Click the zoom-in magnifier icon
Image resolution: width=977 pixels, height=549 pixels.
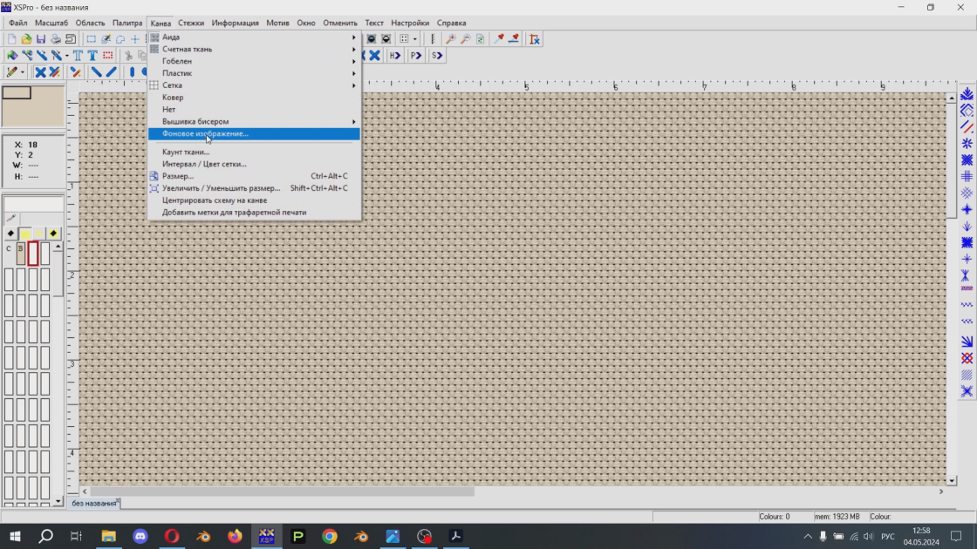(450, 39)
